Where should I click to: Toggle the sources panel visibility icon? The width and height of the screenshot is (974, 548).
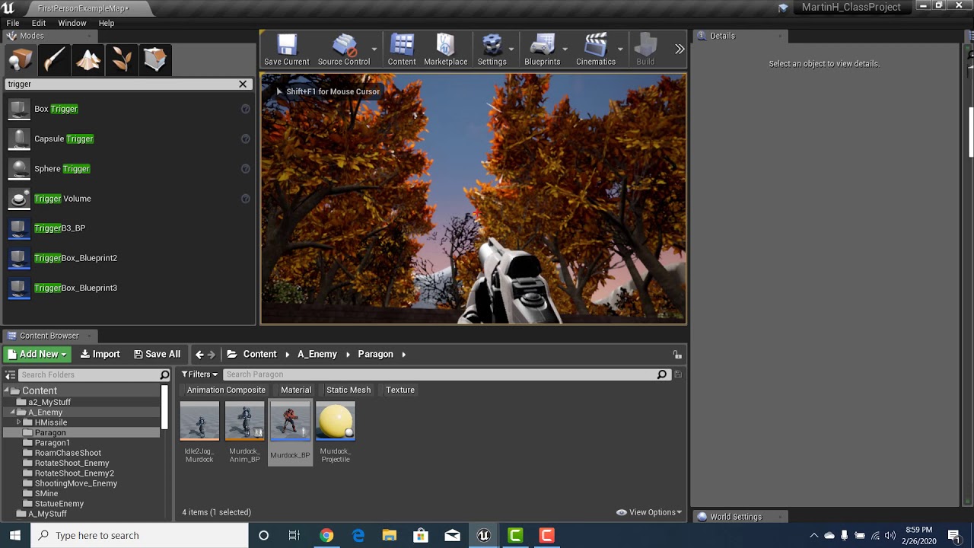(x=11, y=374)
